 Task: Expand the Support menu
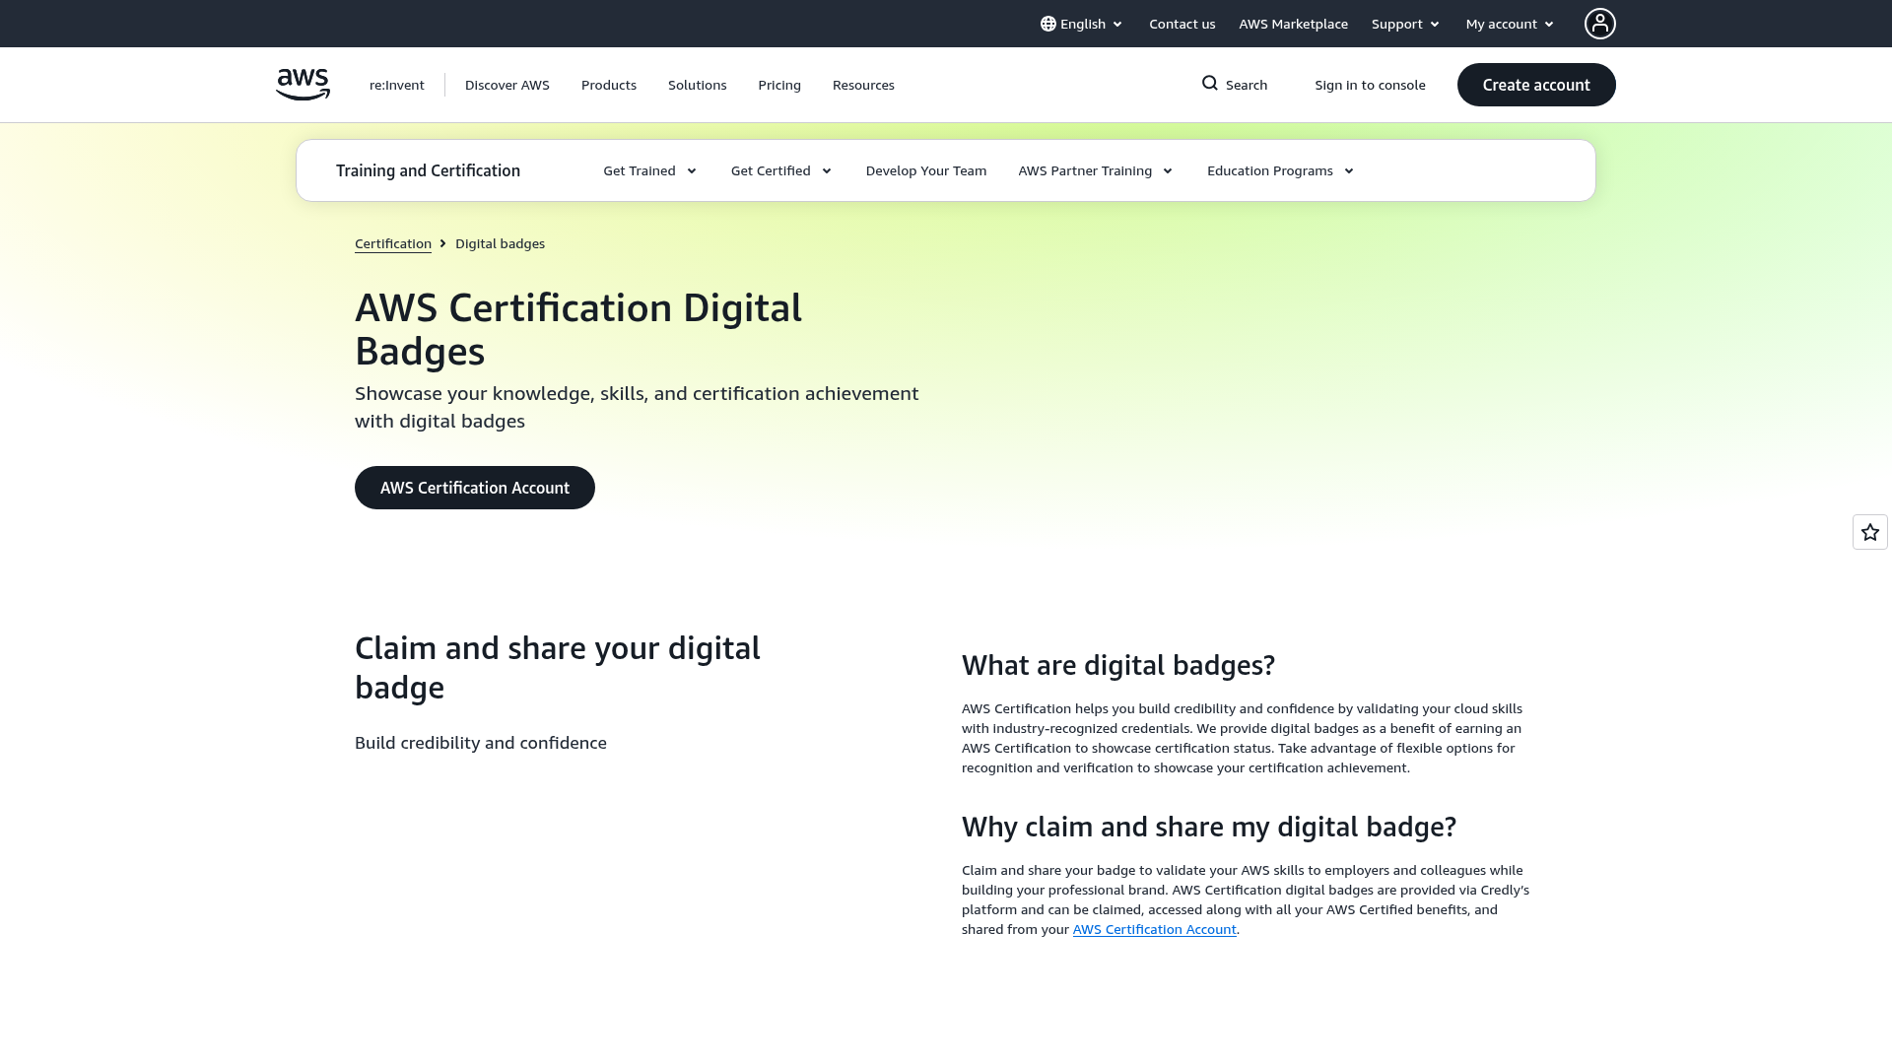(x=1405, y=24)
